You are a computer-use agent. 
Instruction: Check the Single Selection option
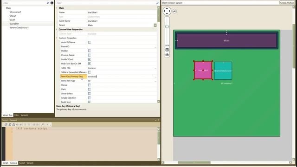click(x=90, y=98)
